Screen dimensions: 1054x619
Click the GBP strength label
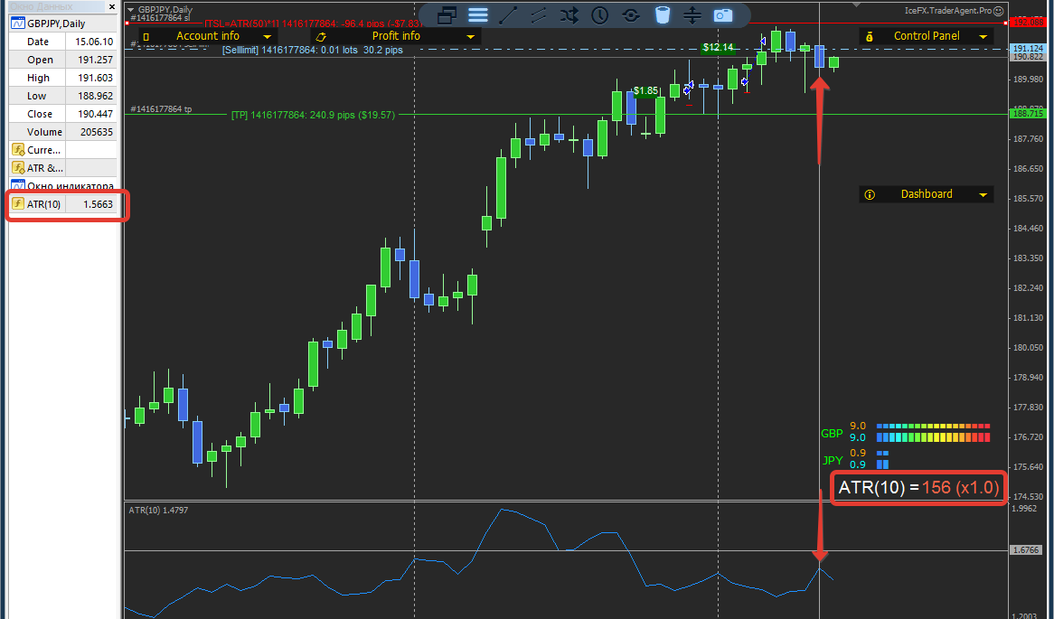832,434
